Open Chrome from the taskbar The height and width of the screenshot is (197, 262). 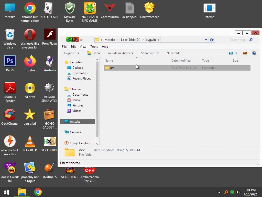tap(38, 192)
